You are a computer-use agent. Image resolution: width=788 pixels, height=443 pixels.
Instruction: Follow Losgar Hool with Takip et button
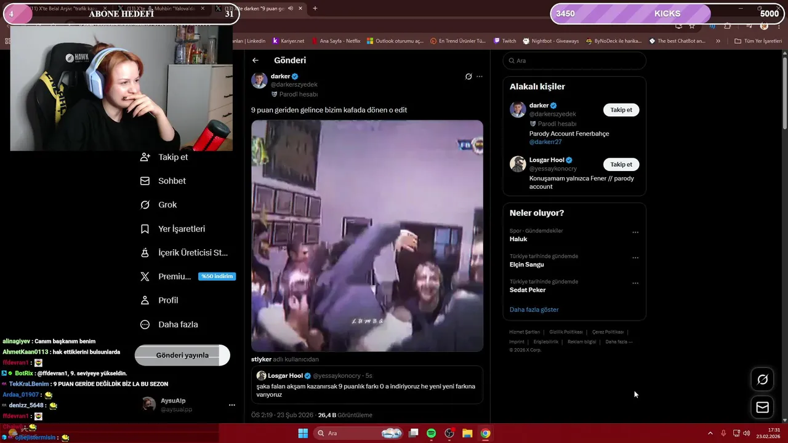621,164
